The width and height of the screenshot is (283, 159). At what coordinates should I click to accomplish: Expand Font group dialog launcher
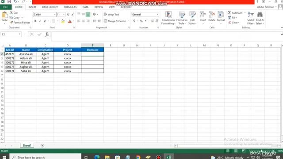tap(74, 27)
